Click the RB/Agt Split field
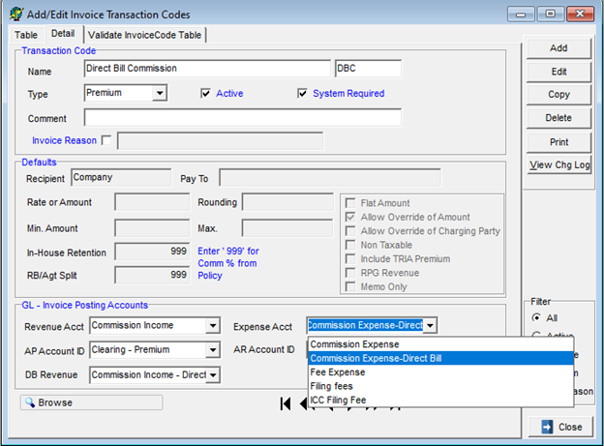Viewport: 604px width, 446px height. coord(152,275)
